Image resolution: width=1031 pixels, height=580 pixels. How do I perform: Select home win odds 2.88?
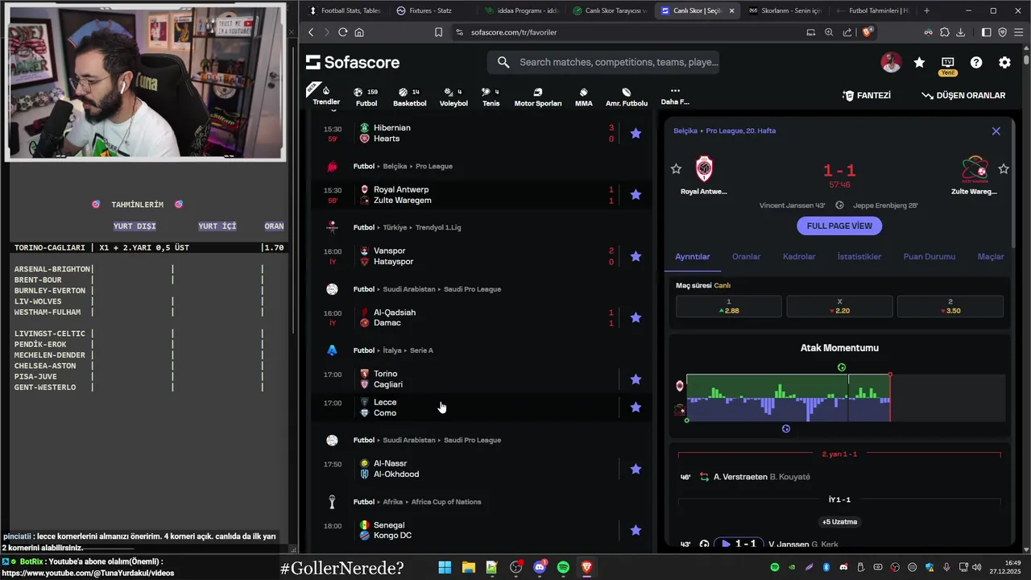click(x=729, y=306)
